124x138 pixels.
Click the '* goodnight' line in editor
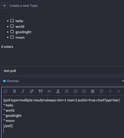(x=12, y=116)
